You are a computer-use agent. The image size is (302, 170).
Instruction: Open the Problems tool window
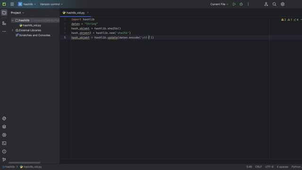pyautogui.click(x=4, y=152)
